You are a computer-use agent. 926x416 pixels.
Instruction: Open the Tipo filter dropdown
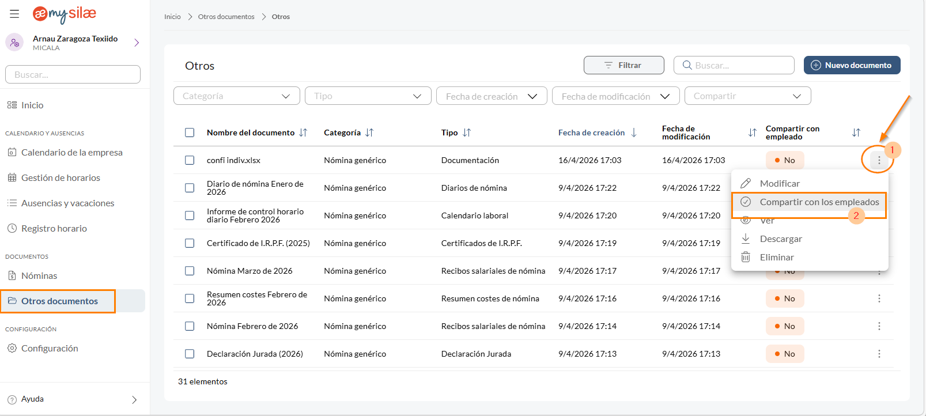click(x=368, y=96)
